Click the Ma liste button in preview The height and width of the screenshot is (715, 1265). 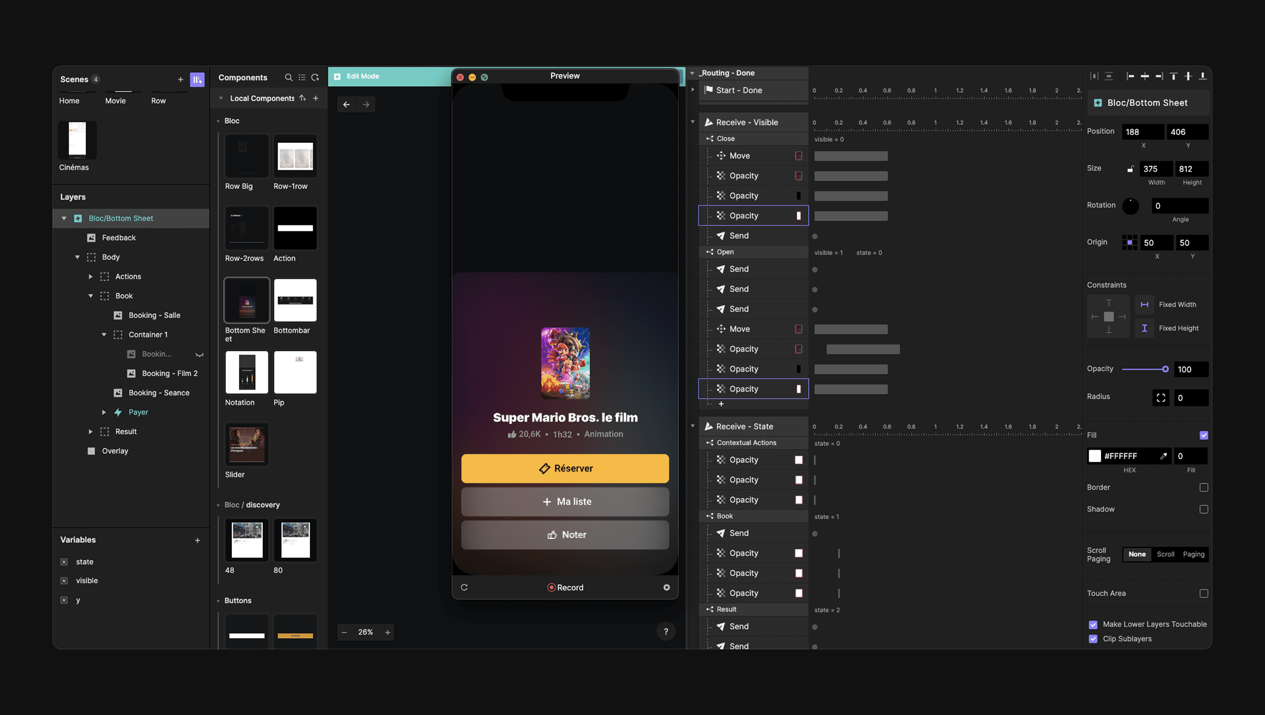click(565, 502)
